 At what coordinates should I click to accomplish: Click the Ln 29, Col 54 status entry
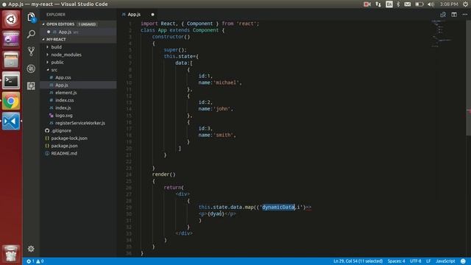pos(358,261)
